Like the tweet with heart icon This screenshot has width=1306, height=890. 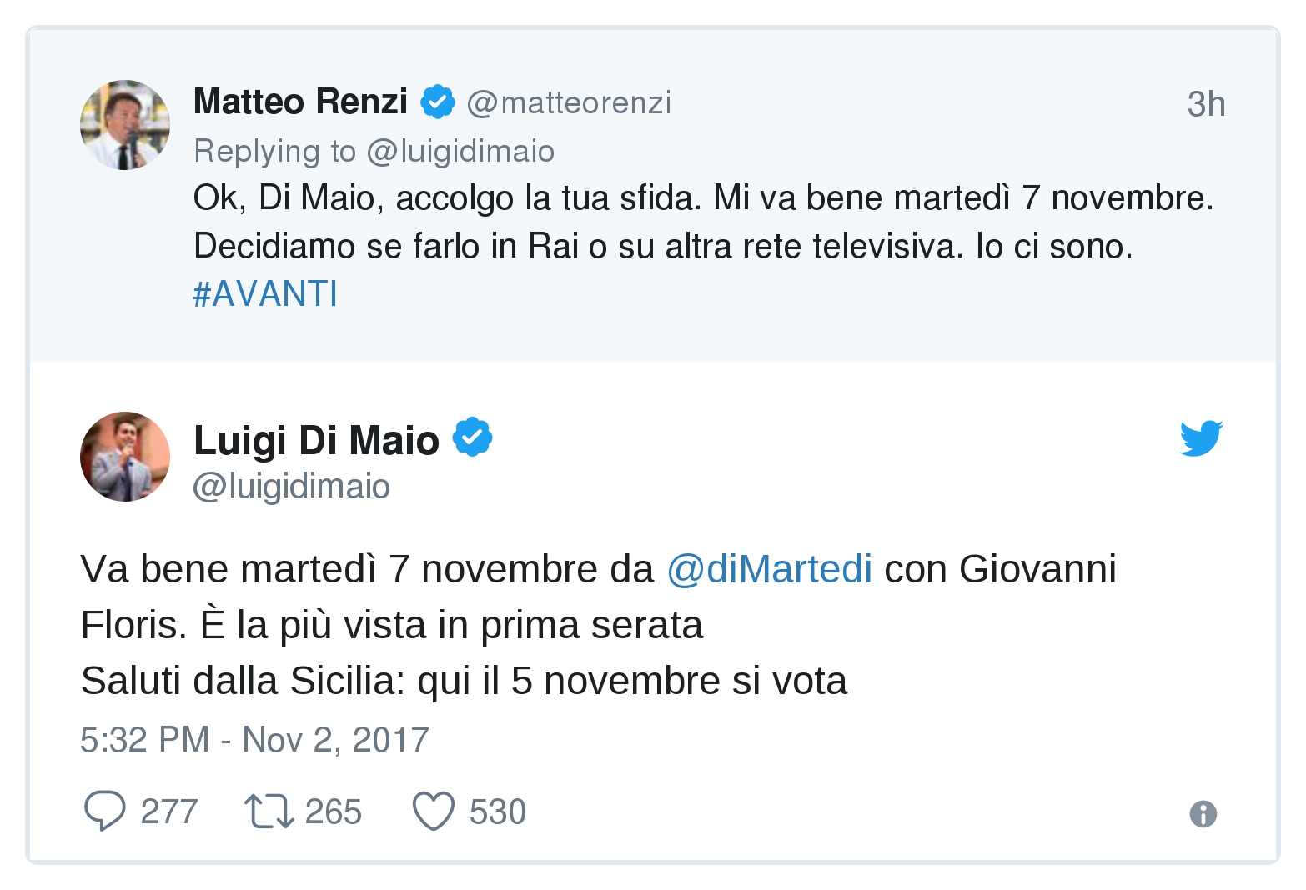434,812
